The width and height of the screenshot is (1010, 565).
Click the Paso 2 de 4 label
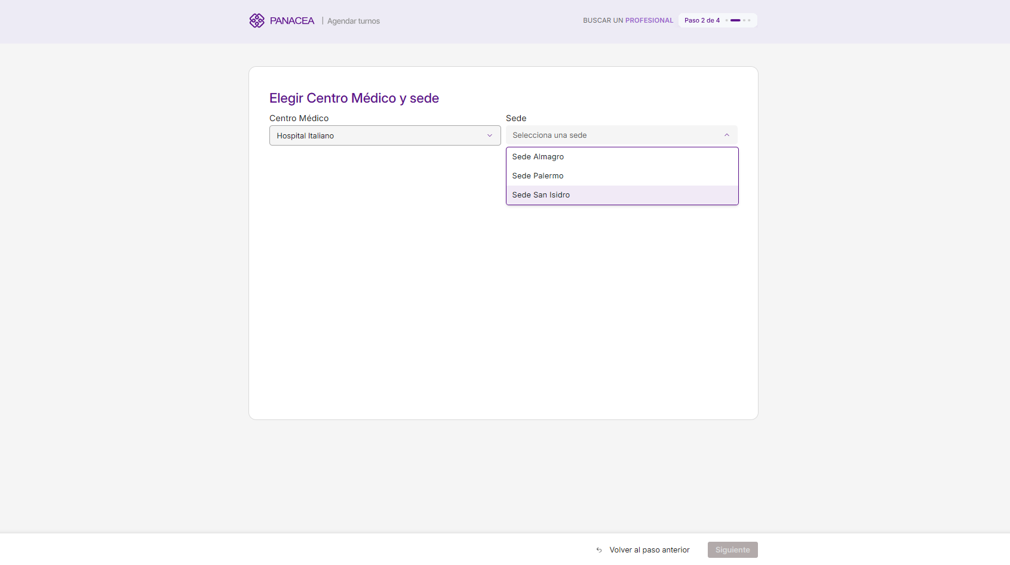click(x=702, y=20)
